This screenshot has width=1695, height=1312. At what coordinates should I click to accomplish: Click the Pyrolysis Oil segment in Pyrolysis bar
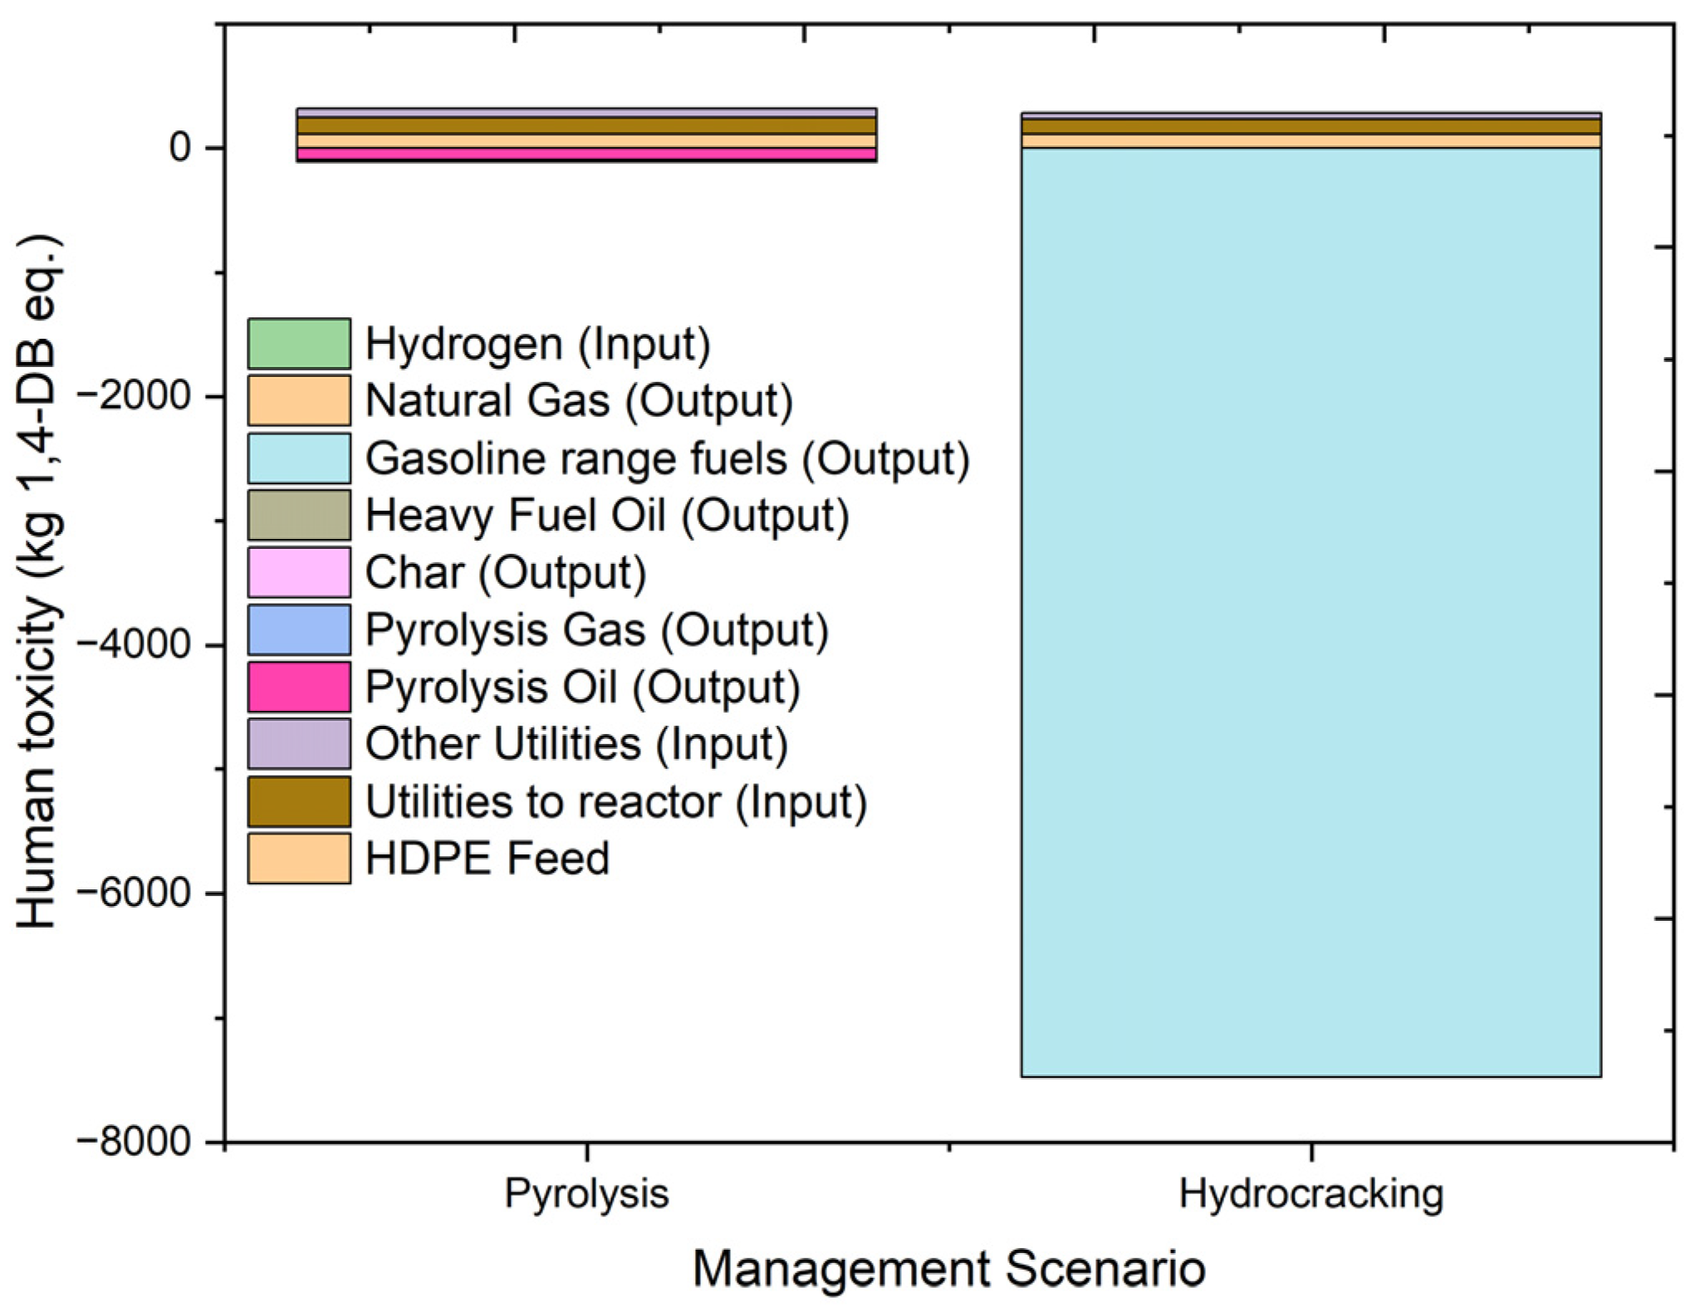tap(586, 154)
